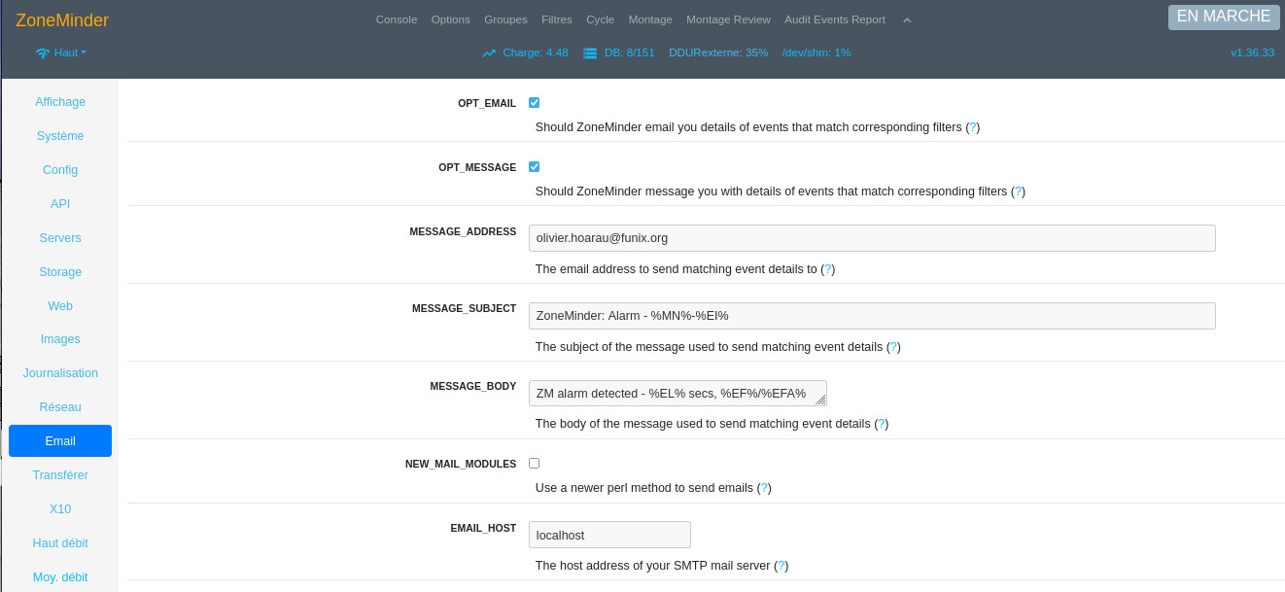Select the active Email tab
Viewport: 1285px width, 592px height.
60,441
